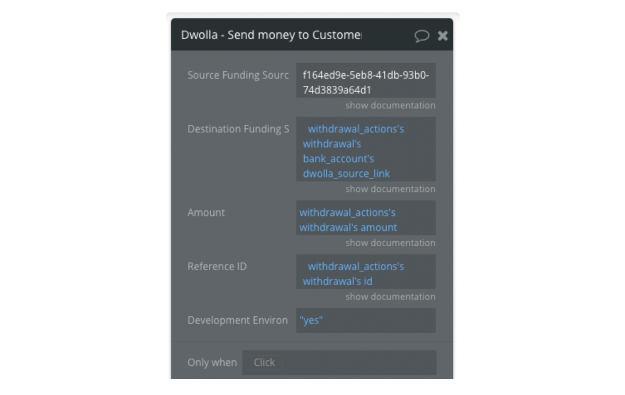Click the Only when condition input area
The width and height of the screenshot is (625, 395).
coord(339,363)
